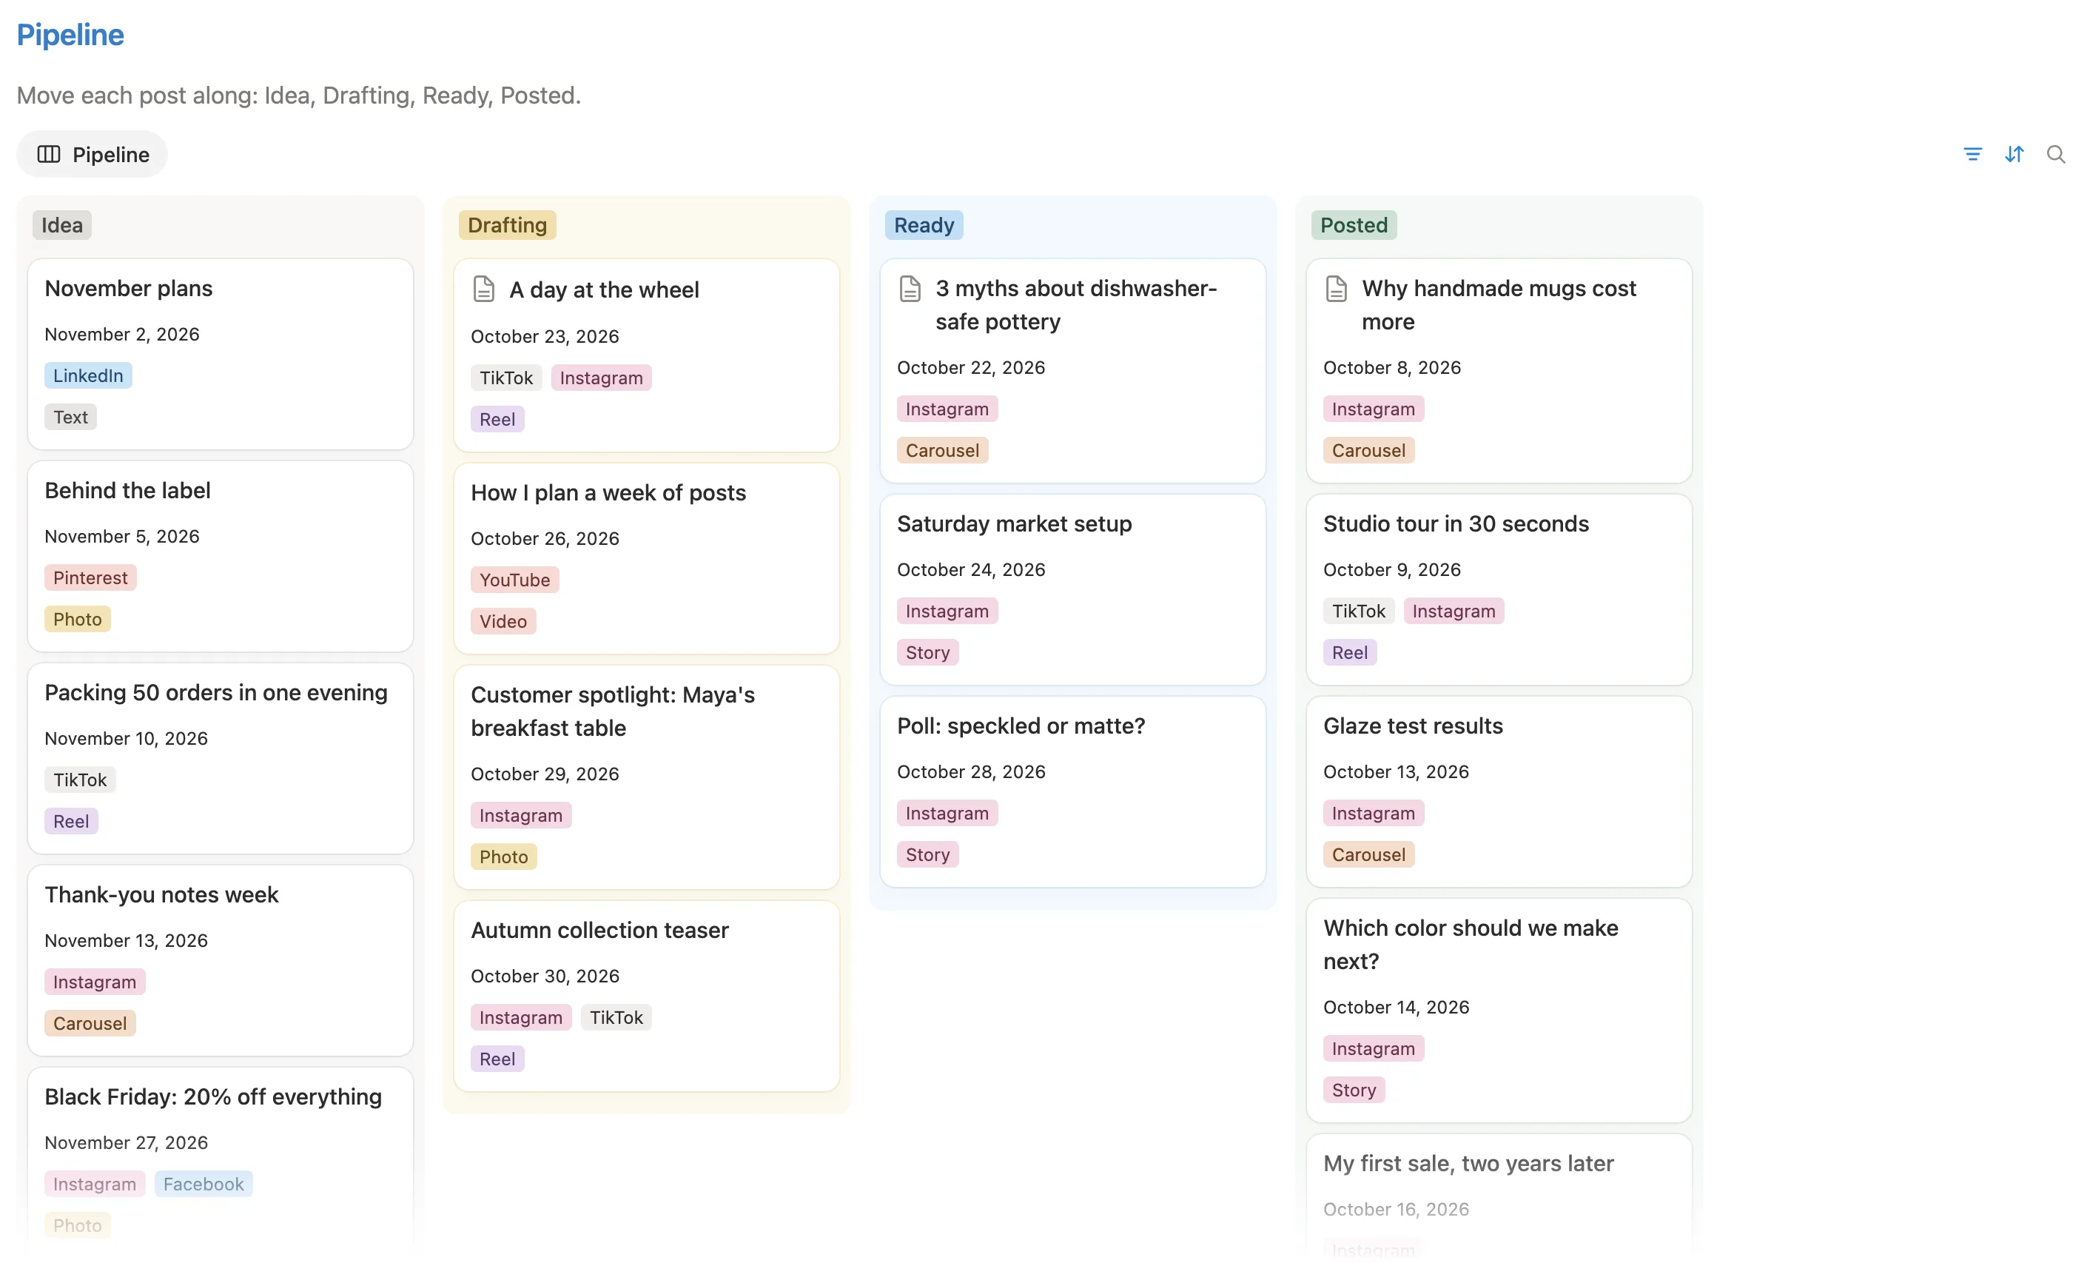Open the Pipeline page title
This screenshot has width=2090, height=1263.
70,35
